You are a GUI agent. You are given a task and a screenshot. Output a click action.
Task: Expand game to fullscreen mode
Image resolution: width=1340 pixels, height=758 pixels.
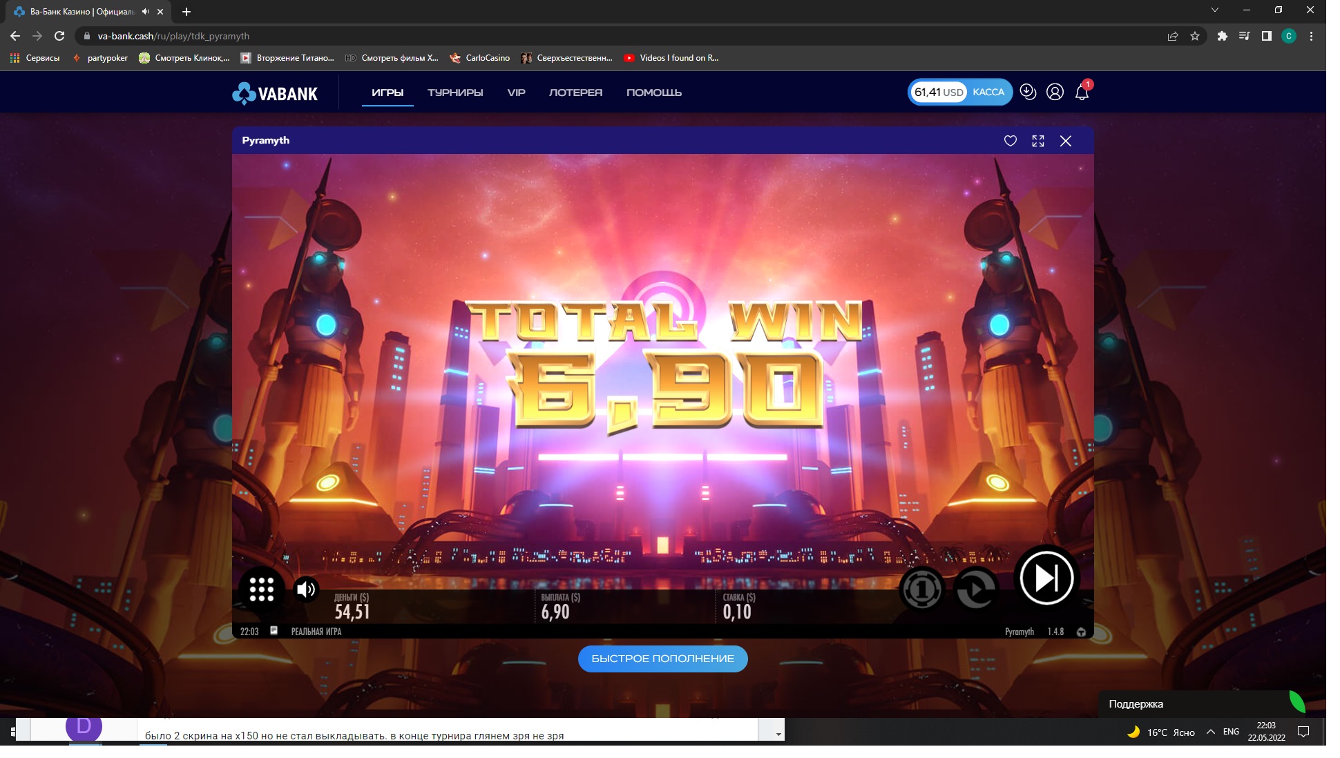[1037, 141]
